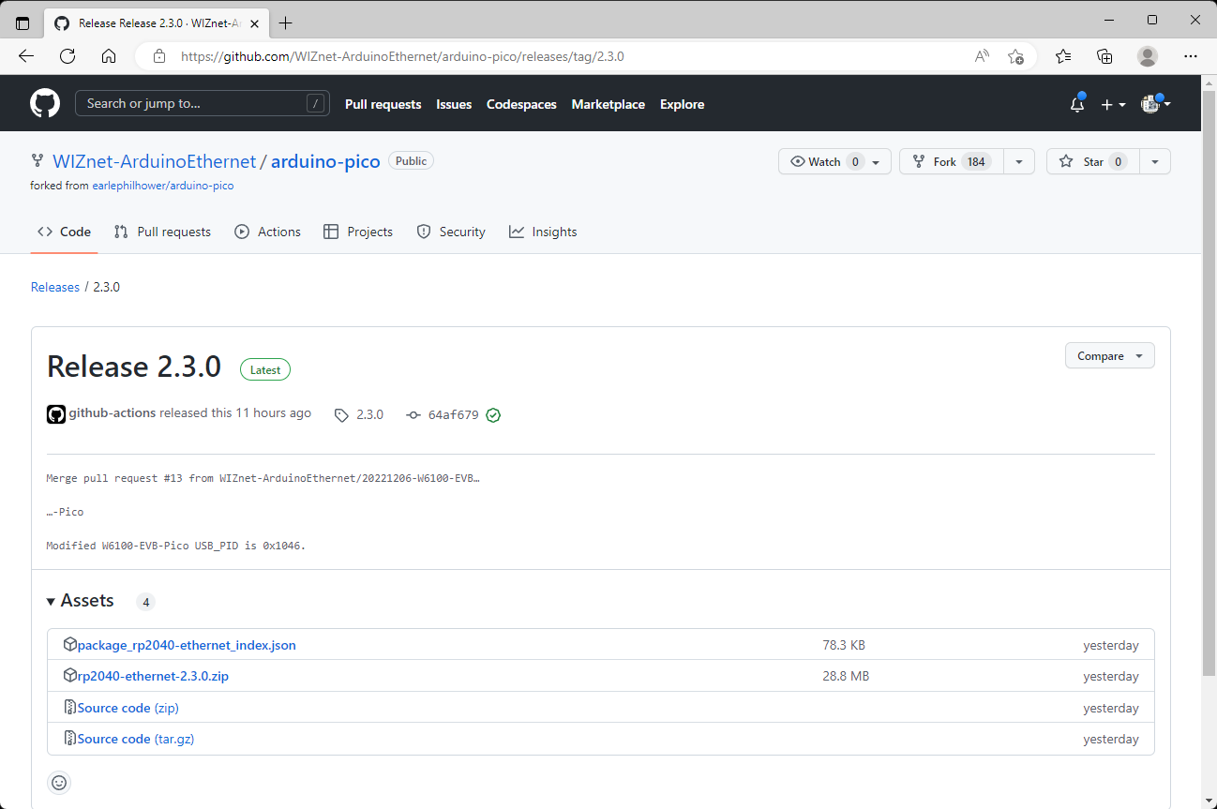
Task: Switch to the Security tab
Action: coord(451,232)
